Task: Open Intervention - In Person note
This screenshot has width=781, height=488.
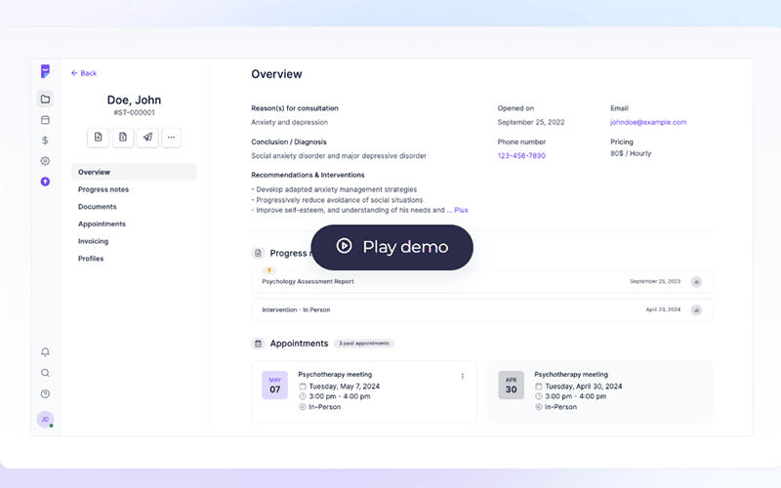Action: pyautogui.click(x=481, y=309)
